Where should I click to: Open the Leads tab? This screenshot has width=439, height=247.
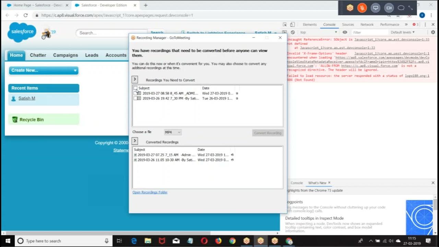click(x=92, y=55)
